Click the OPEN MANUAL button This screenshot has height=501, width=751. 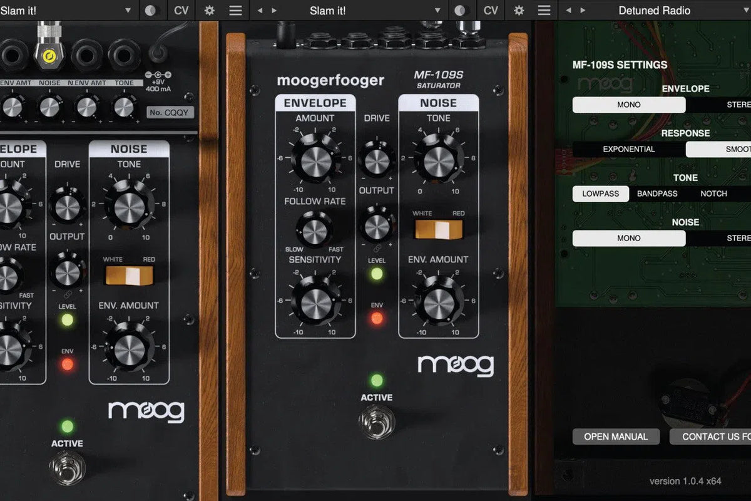tap(616, 436)
